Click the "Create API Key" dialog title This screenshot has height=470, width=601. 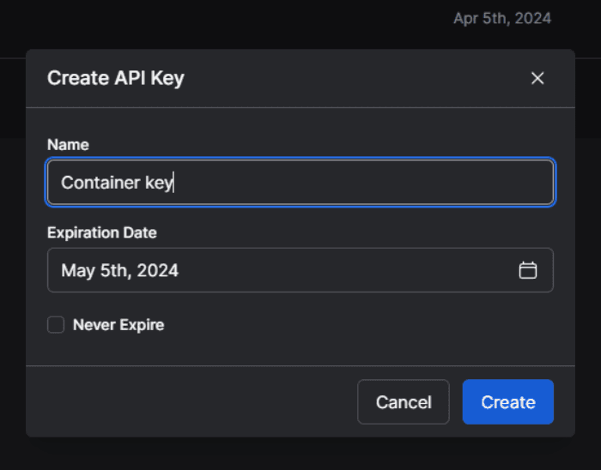115,78
